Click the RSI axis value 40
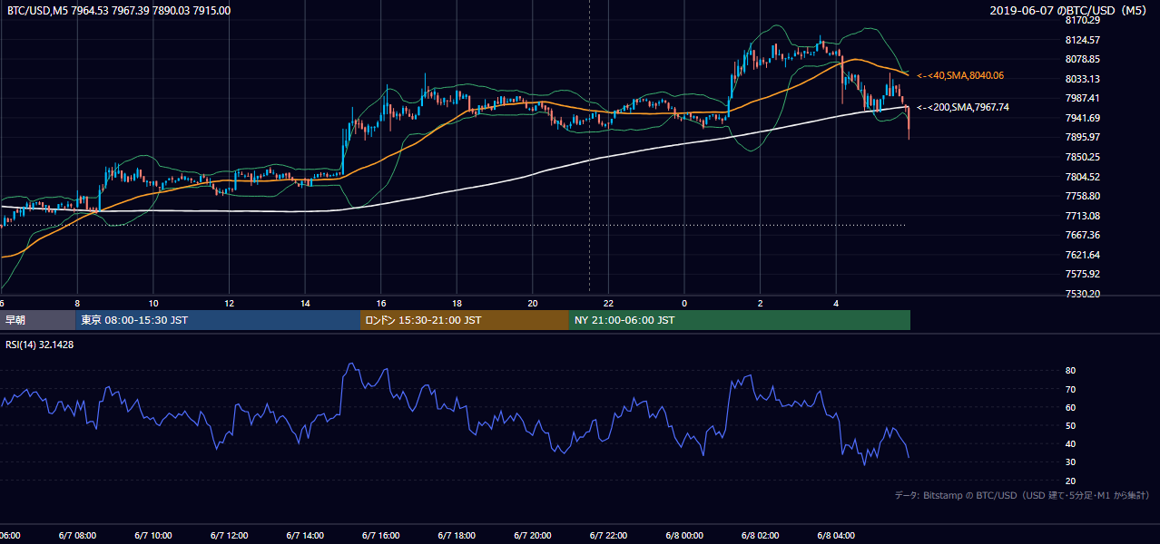 pyautogui.click(x=1070, y=443)
